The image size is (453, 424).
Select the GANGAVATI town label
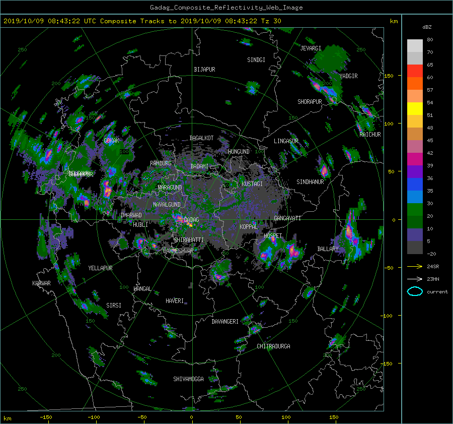pos(287,218)
